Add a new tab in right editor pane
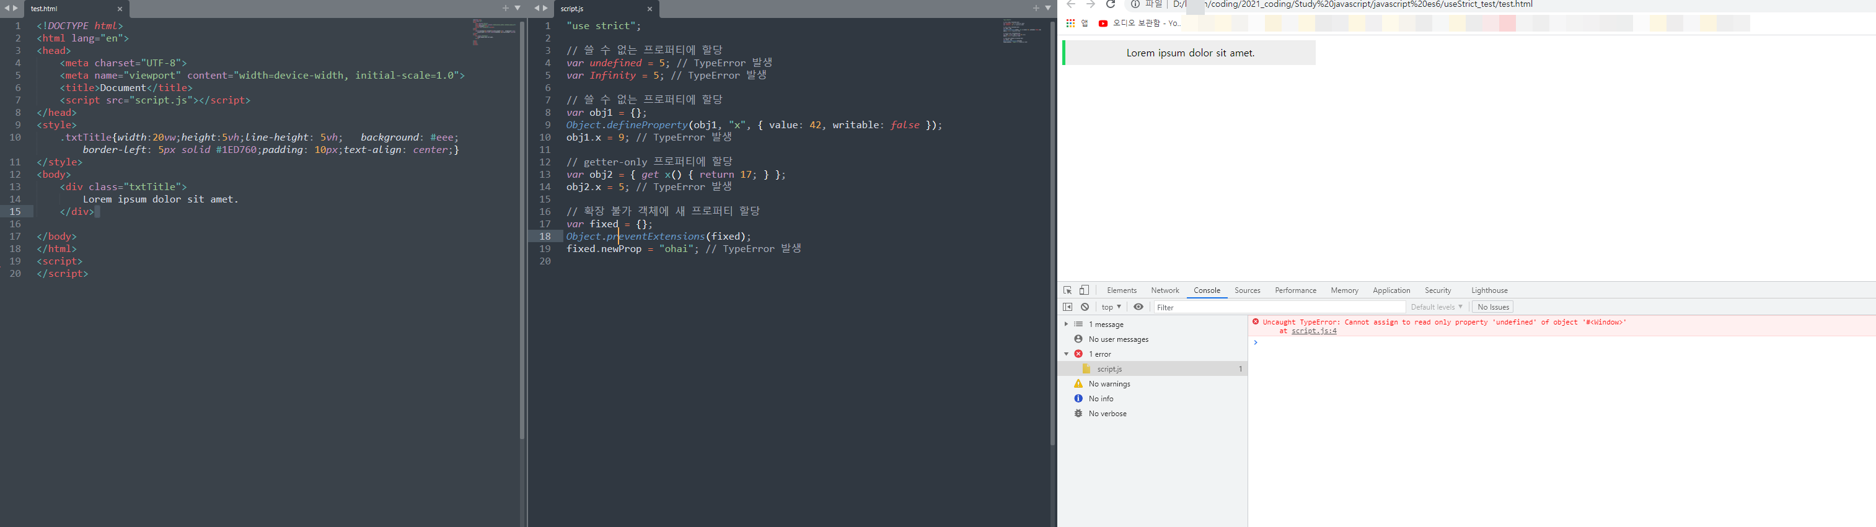Screen dimensions: 1876x527 point(1036,8)
